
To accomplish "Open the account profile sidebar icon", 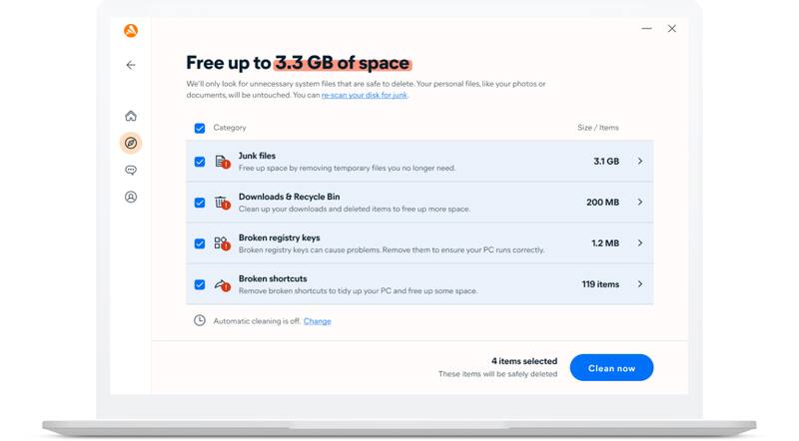I will (131, 198).
